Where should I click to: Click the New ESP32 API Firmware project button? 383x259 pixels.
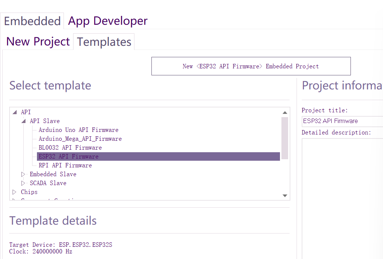251,66
